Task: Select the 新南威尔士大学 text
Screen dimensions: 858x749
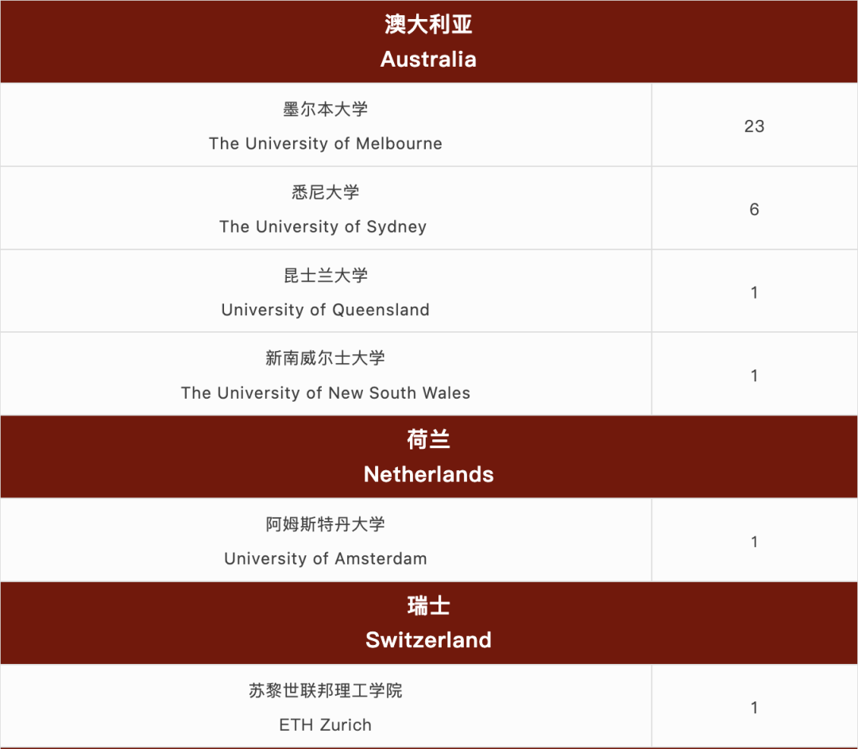Action: click(x=326, y=357)
